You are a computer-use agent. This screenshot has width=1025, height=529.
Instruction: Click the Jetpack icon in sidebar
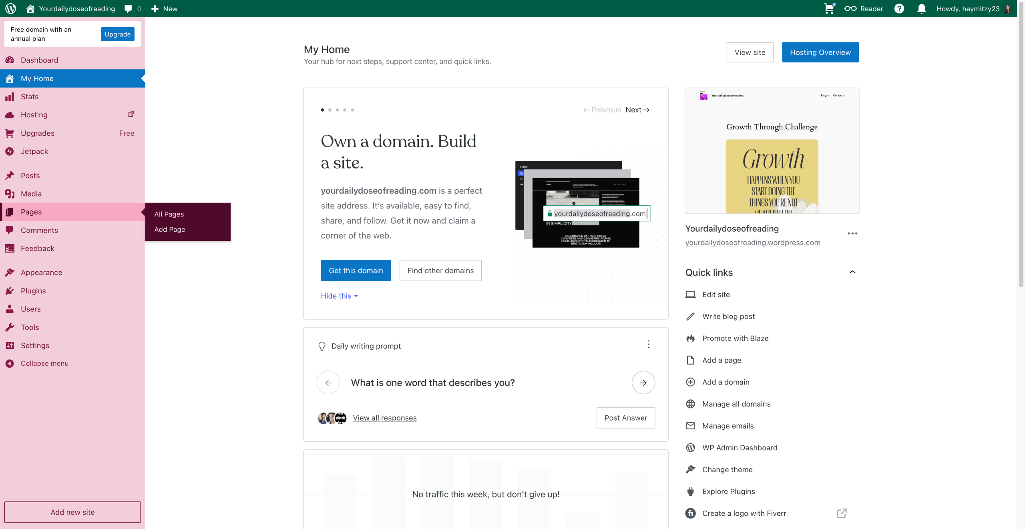10,151
